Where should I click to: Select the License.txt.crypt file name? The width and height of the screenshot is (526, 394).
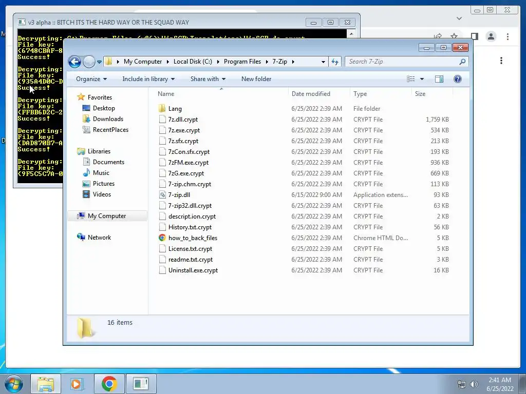(x=190, y=249)
